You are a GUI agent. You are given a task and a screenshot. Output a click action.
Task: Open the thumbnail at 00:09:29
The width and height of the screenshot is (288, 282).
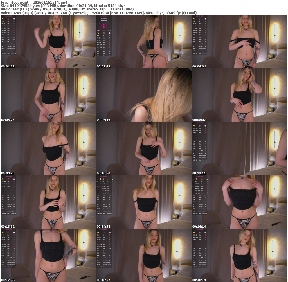(48, 148)
